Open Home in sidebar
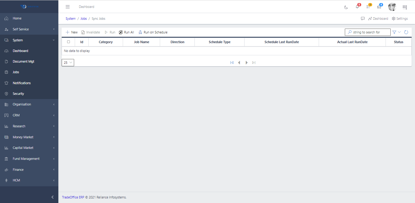This screenshot has width=415, height=203. 29,19
